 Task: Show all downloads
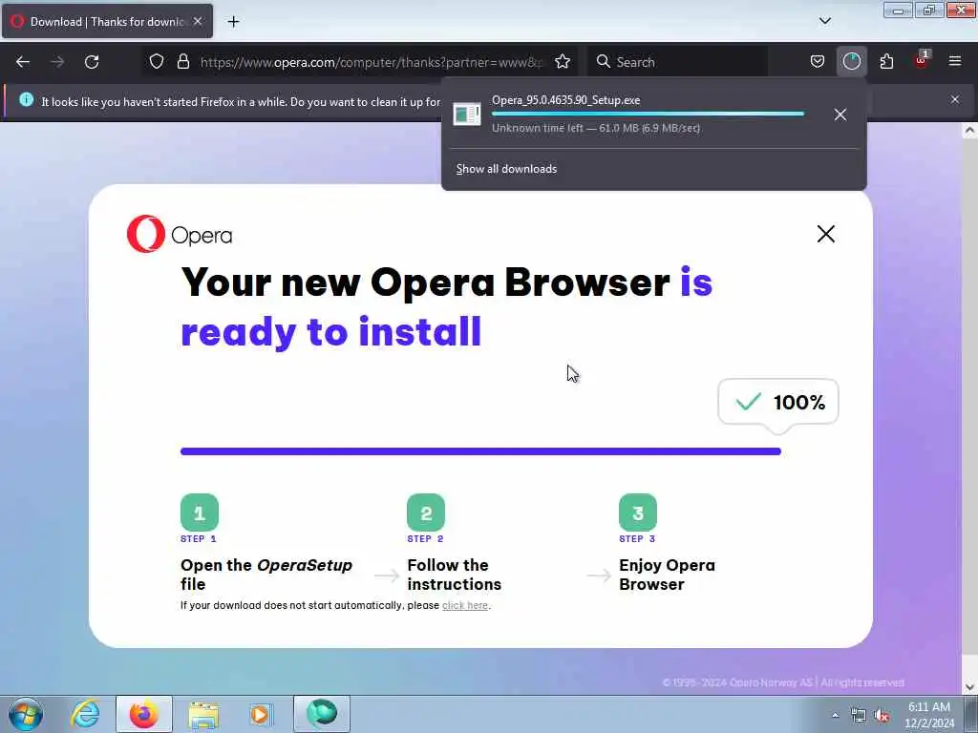506,169
